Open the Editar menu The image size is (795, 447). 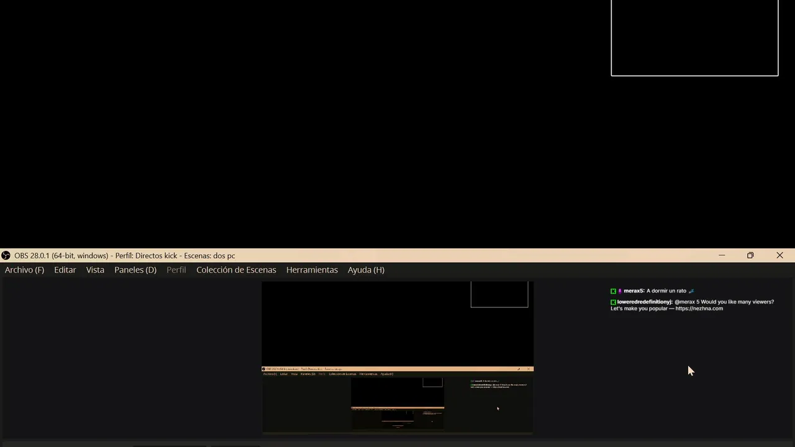point(65,270)
